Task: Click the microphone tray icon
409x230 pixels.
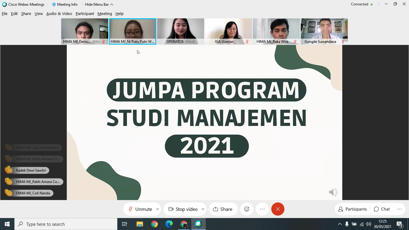Action: 347,224
